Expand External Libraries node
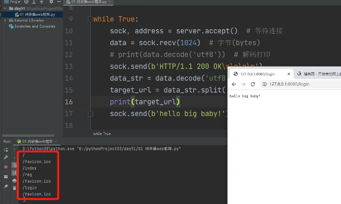 (5, 20)
